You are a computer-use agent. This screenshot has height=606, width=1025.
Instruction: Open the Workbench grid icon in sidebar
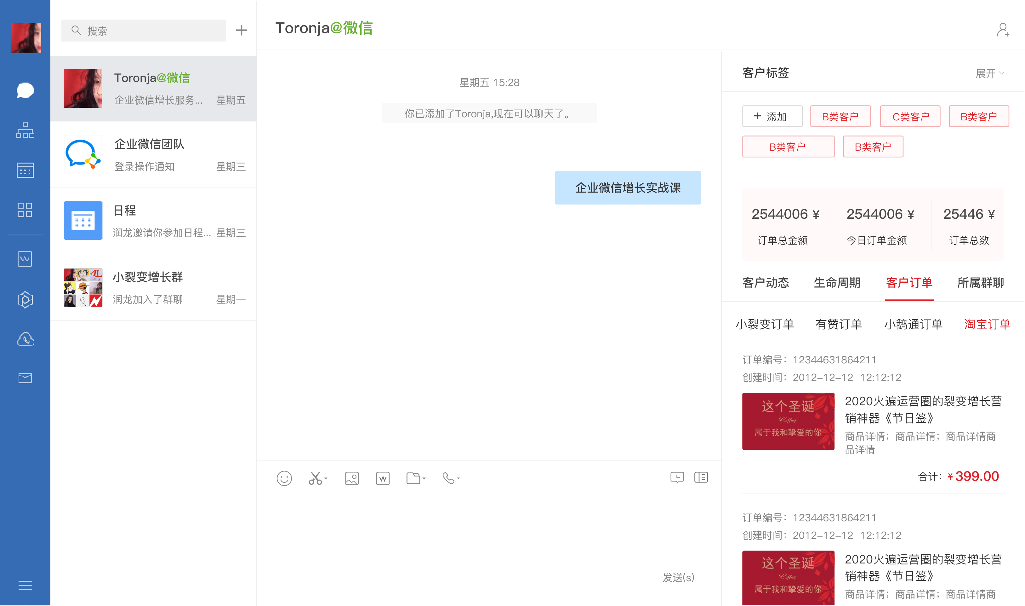click(25, 210)
